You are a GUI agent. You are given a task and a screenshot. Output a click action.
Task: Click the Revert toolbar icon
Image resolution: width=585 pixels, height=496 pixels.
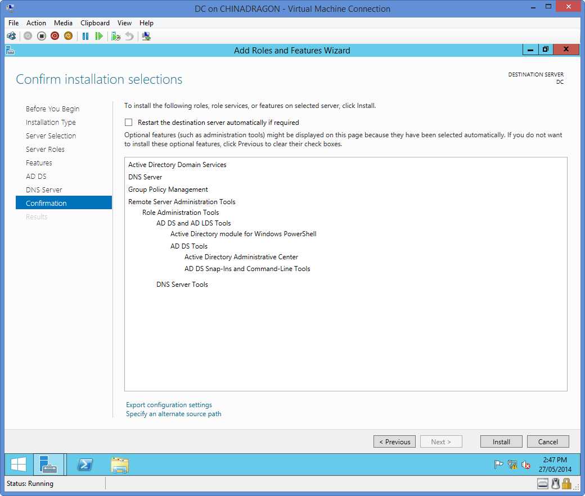pyautogui.click(x=129, y=36)
